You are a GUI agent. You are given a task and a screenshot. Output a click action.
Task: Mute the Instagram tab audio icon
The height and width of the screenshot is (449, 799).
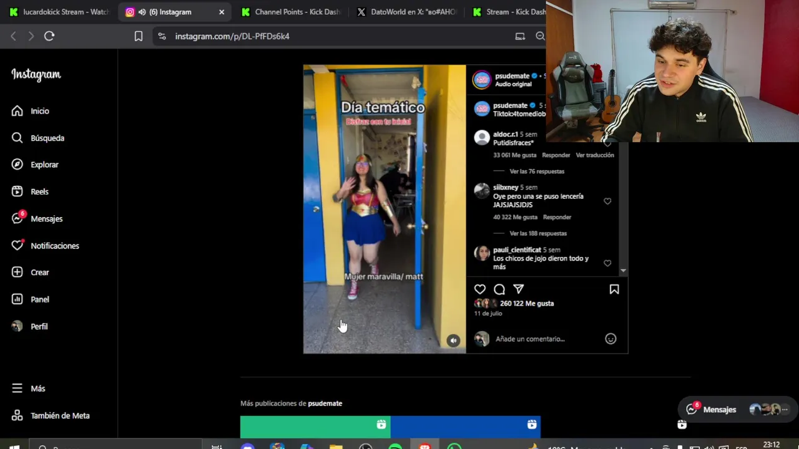(142, 12)
